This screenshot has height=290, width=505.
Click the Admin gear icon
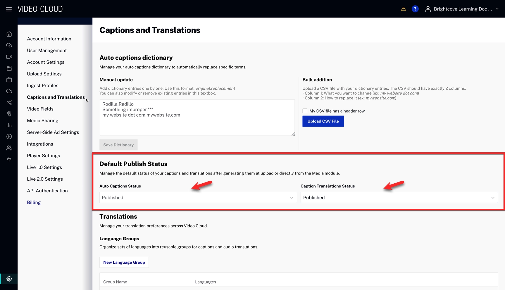point(9,279)
